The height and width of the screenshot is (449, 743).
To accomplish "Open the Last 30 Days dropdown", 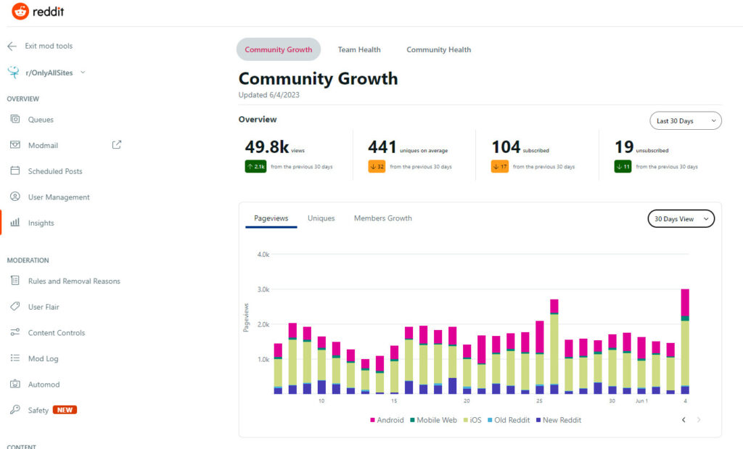I will tap(685, 121).
